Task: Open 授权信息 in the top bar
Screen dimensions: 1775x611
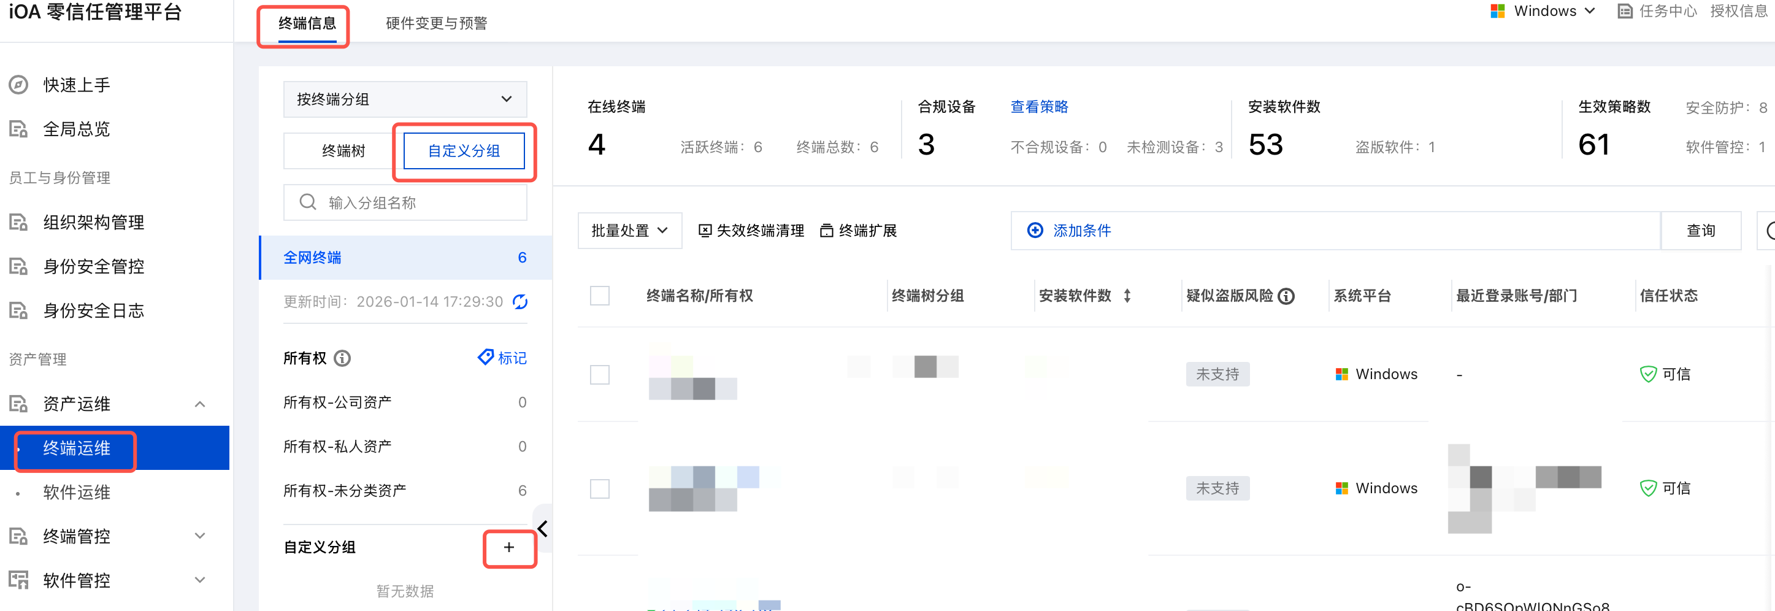Action: 1738,11
